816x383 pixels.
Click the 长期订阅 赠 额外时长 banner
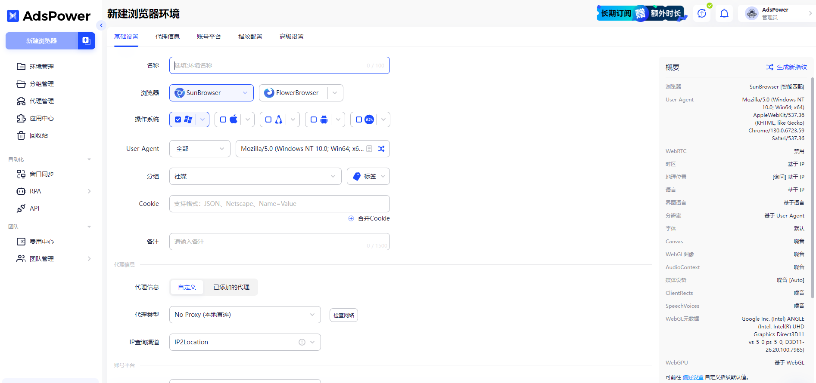coord(642,13)
